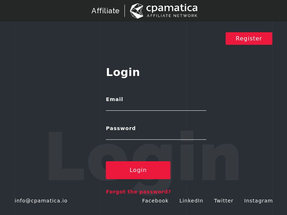Focus the Password input field
This screenshot has height=215, width=287.
[x=156, y=136]
